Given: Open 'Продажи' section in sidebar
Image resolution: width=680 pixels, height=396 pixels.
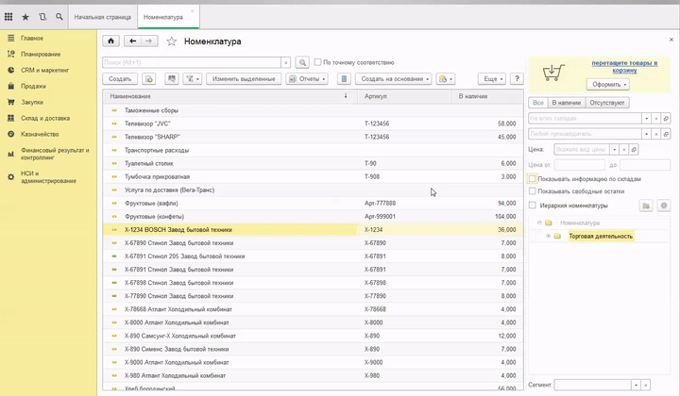Looking at the screenshot, I should coord(33,86).
